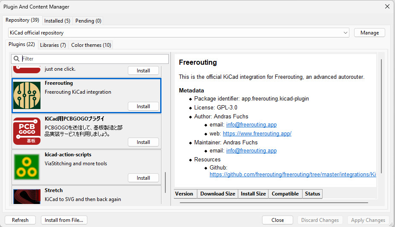The image size is (395, 227).
Task: Select the Plugins (22) tab
Action: 22,44
